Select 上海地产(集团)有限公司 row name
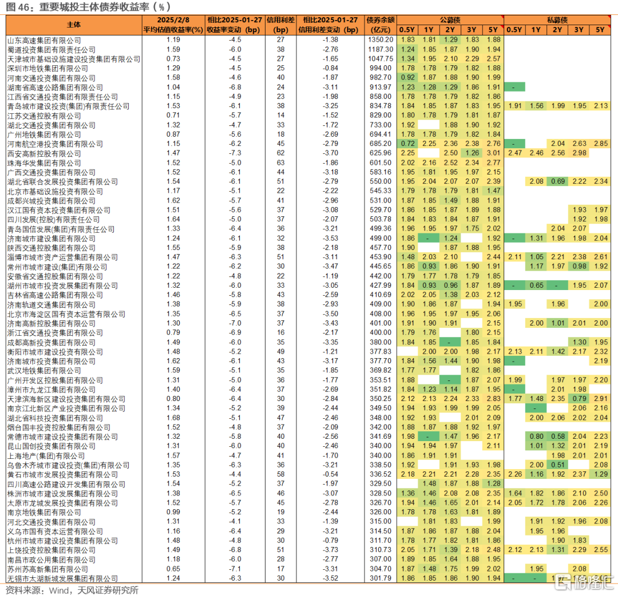This screenshot has height=595, width=618. [46, 456]
